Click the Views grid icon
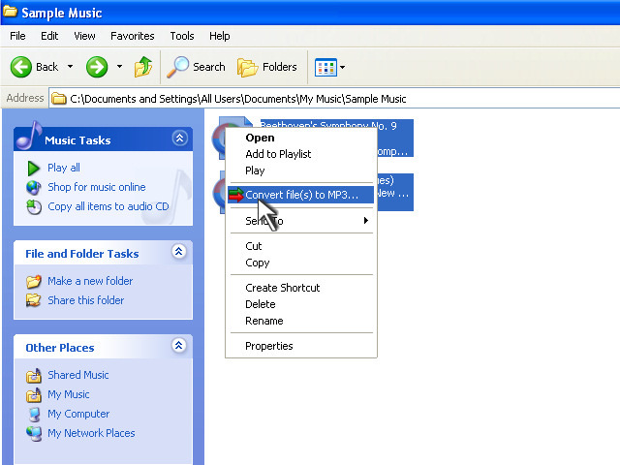Screen dimensions: 620x465 point(325,67)
